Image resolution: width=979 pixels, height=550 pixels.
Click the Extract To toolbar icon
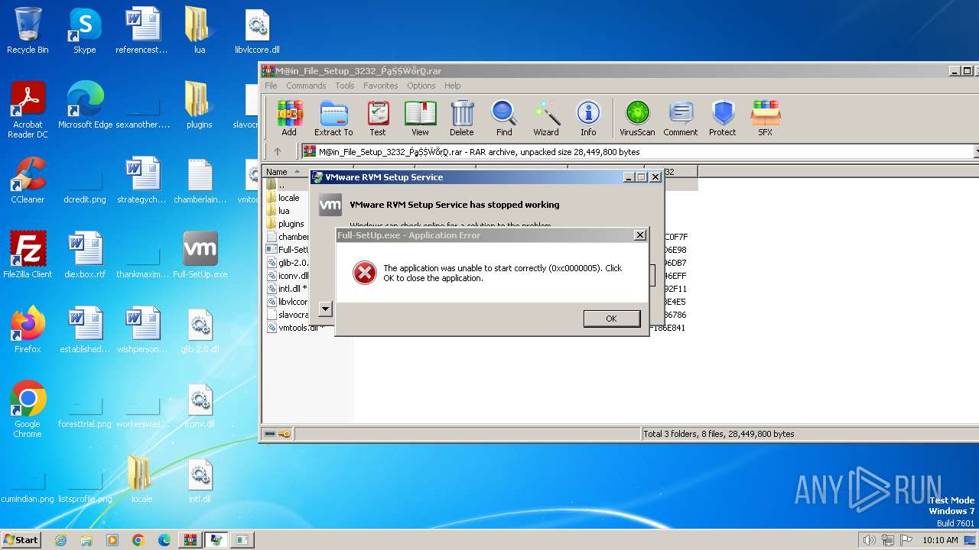333,118
